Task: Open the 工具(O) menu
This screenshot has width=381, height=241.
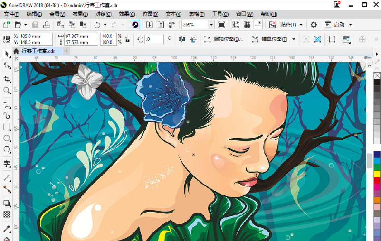Action: coord(220,14)
